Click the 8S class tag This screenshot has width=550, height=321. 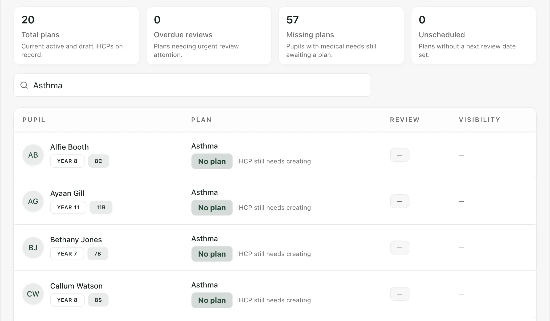tap(98, 300)
